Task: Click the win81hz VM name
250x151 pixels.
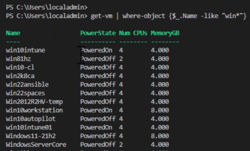Action: click(18, 59)
